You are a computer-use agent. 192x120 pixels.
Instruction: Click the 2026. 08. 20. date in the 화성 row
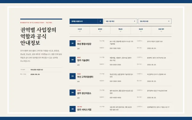click(x=152, y=48)
